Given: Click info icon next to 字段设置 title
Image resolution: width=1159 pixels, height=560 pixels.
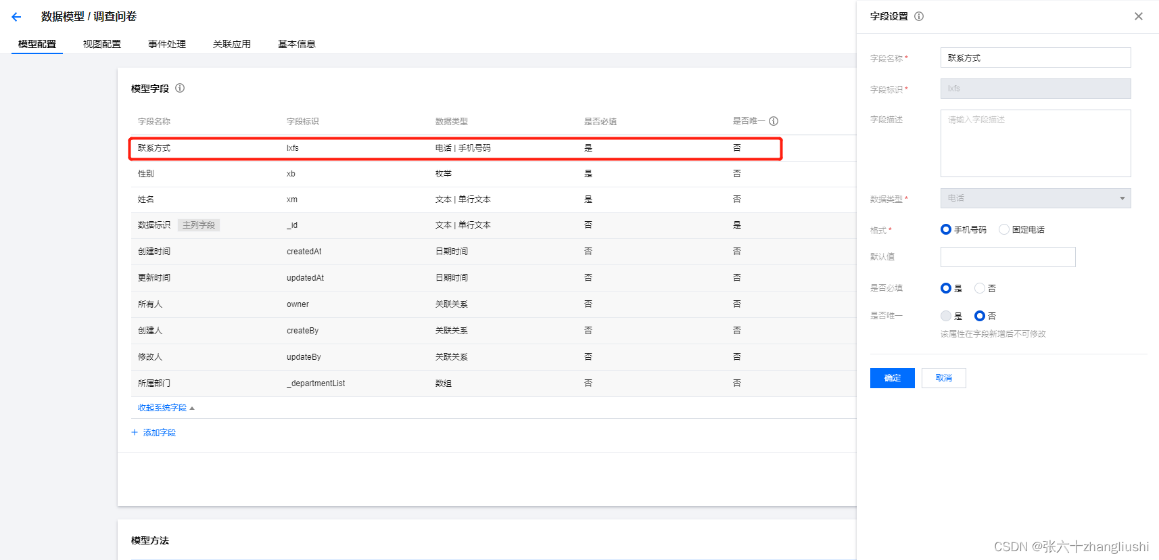Looking at the screenshot, I should [x=919, y=16].
